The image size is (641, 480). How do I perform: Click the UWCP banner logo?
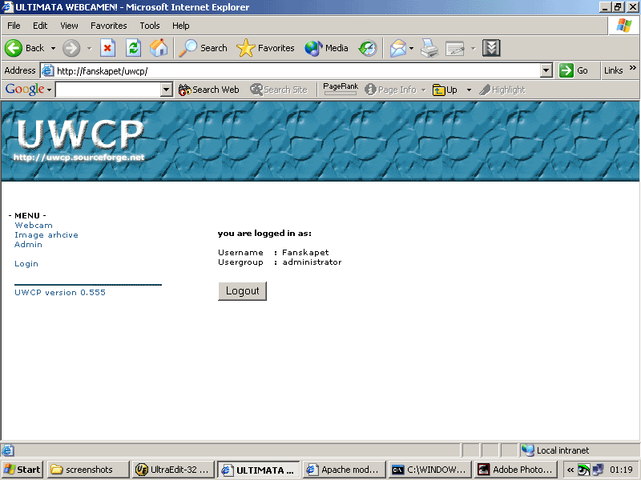tap(81, 140)
